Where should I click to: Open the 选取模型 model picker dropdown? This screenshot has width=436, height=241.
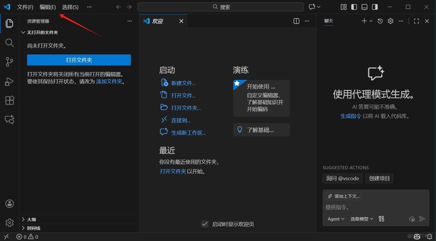pyautogui.click(x=361, y=219)
